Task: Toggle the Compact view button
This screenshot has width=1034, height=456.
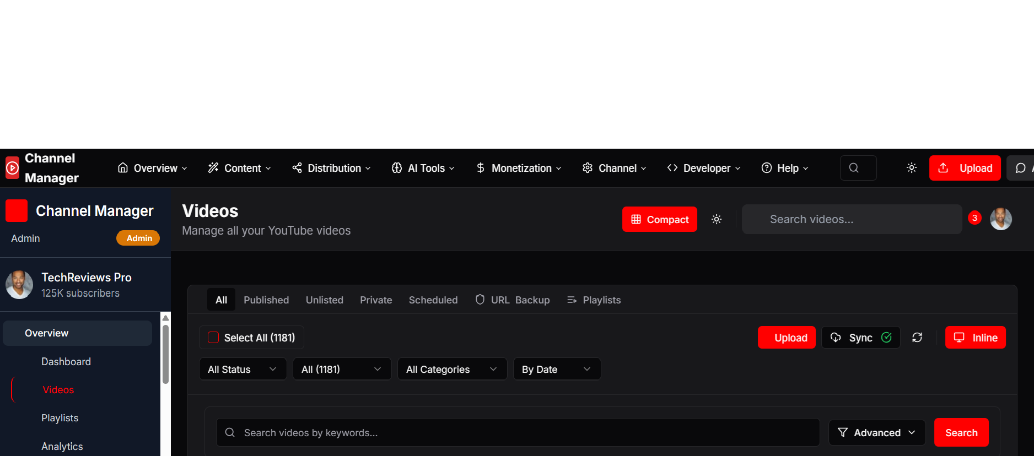Action: [x=659, y=219]
